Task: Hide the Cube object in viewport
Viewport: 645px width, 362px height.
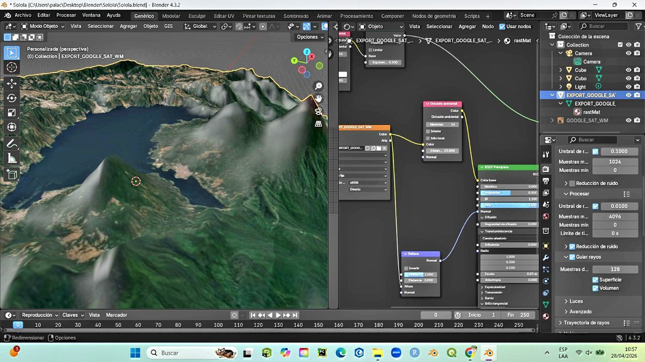Action: 628,70
